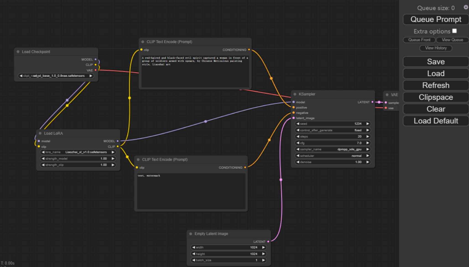Click Queue Prompt button
The image size is (469, 267).
tap(436, 19)
